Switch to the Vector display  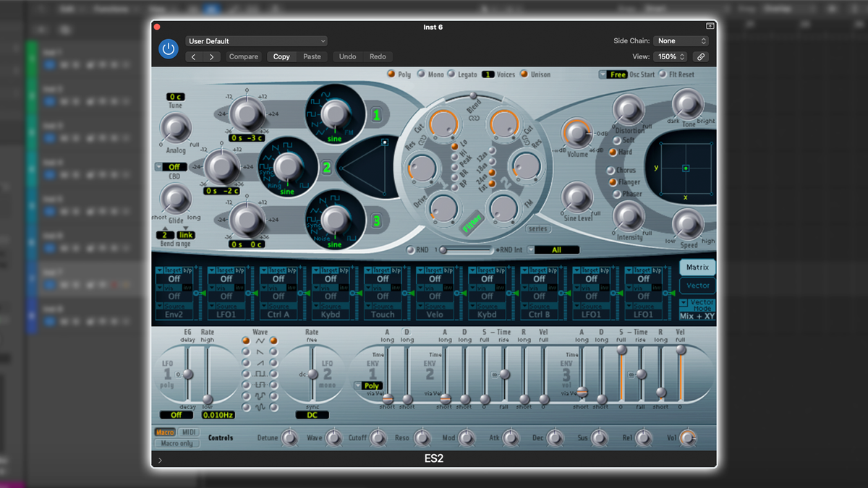tap(697, 285)
